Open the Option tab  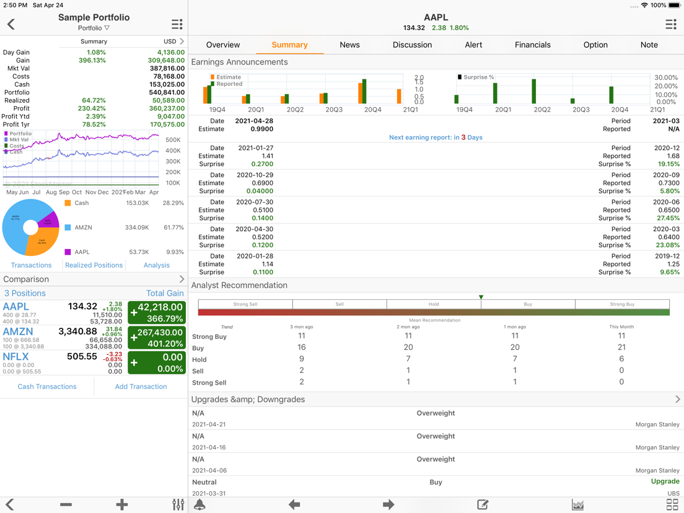point(595,45)
